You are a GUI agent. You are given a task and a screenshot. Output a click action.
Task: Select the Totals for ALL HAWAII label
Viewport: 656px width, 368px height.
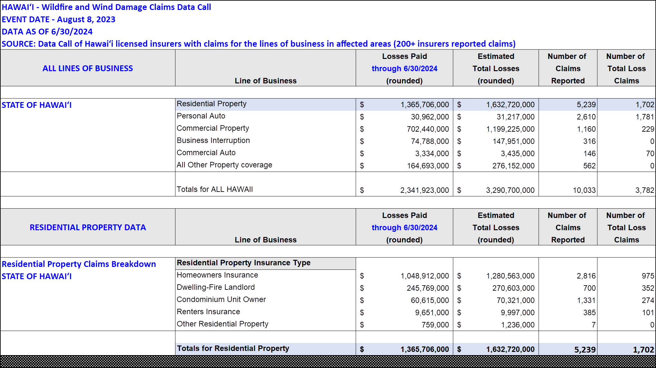[215, 189]
